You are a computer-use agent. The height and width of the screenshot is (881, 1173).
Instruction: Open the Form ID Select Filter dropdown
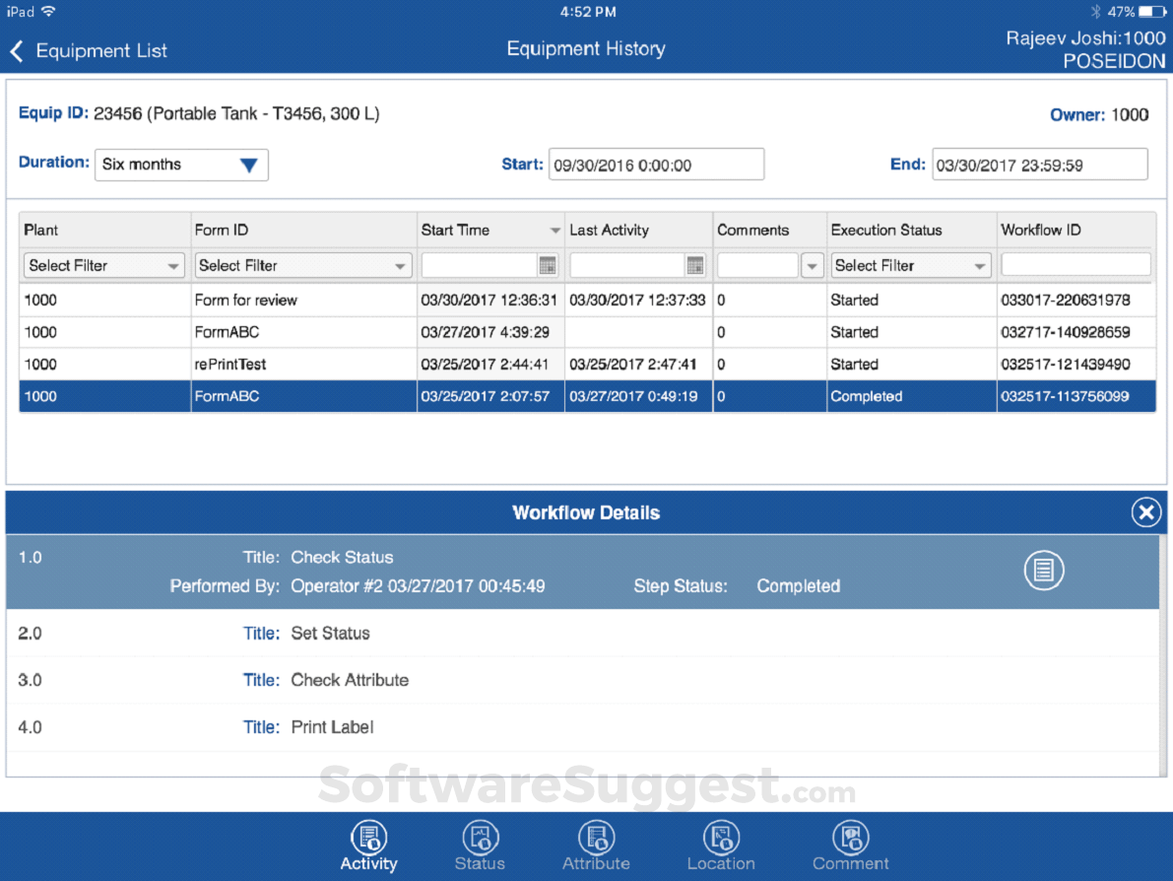302,264
